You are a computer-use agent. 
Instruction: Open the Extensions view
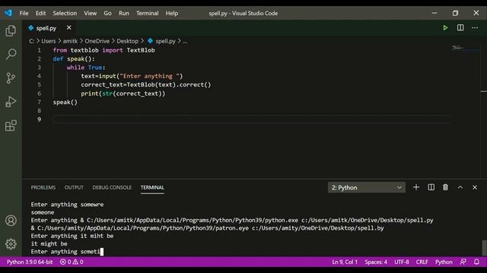(11, 125)
